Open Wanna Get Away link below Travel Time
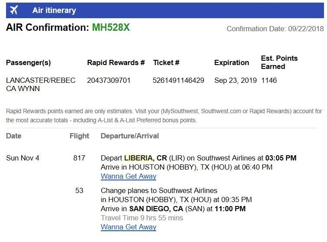This screenshot has height=242, width=327. click(x=128, y=227)
